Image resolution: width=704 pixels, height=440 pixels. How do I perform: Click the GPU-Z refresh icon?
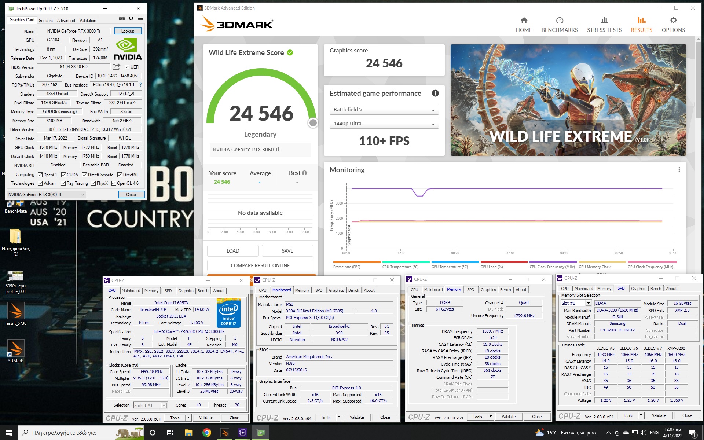pos(131,18)
